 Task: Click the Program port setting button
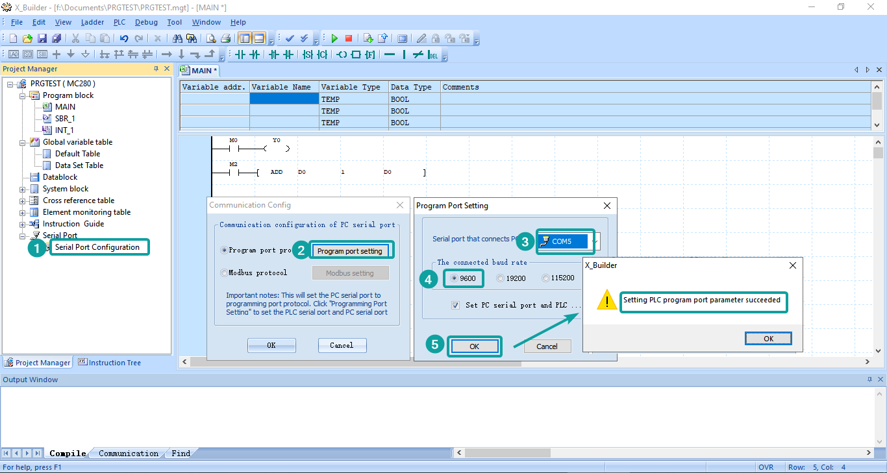point(349,251)
